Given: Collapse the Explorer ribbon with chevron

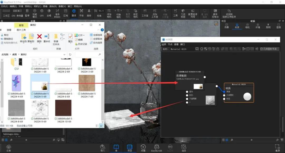Looking at the screenshot, I should point(98,30).
